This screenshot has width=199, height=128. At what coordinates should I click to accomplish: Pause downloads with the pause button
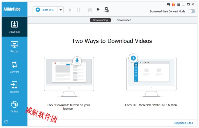point(79,10)
